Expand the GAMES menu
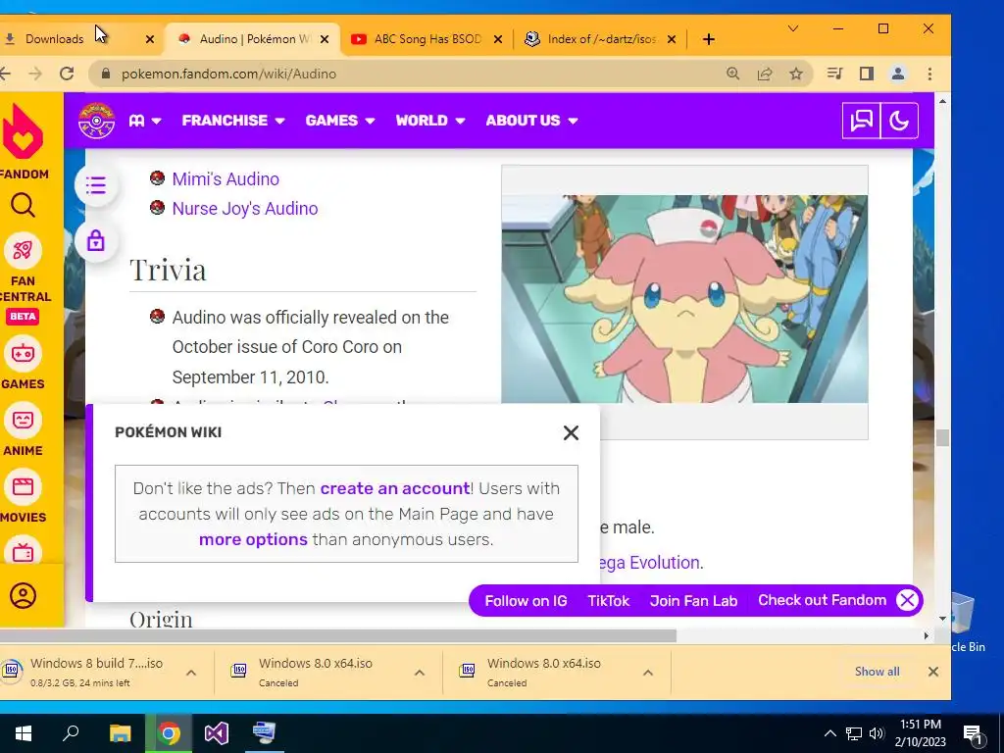This screenshot has width=1004, height=753. point(340,121)
